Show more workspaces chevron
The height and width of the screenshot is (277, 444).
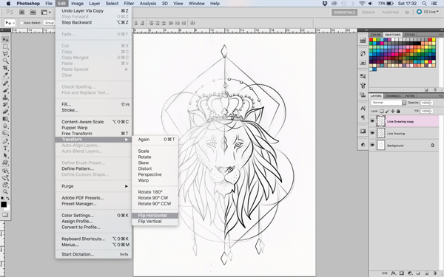(407, 12)
